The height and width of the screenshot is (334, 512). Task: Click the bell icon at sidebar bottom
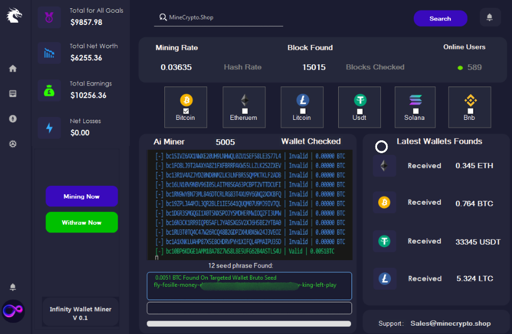pyautogui.click(x=13, y=287)
